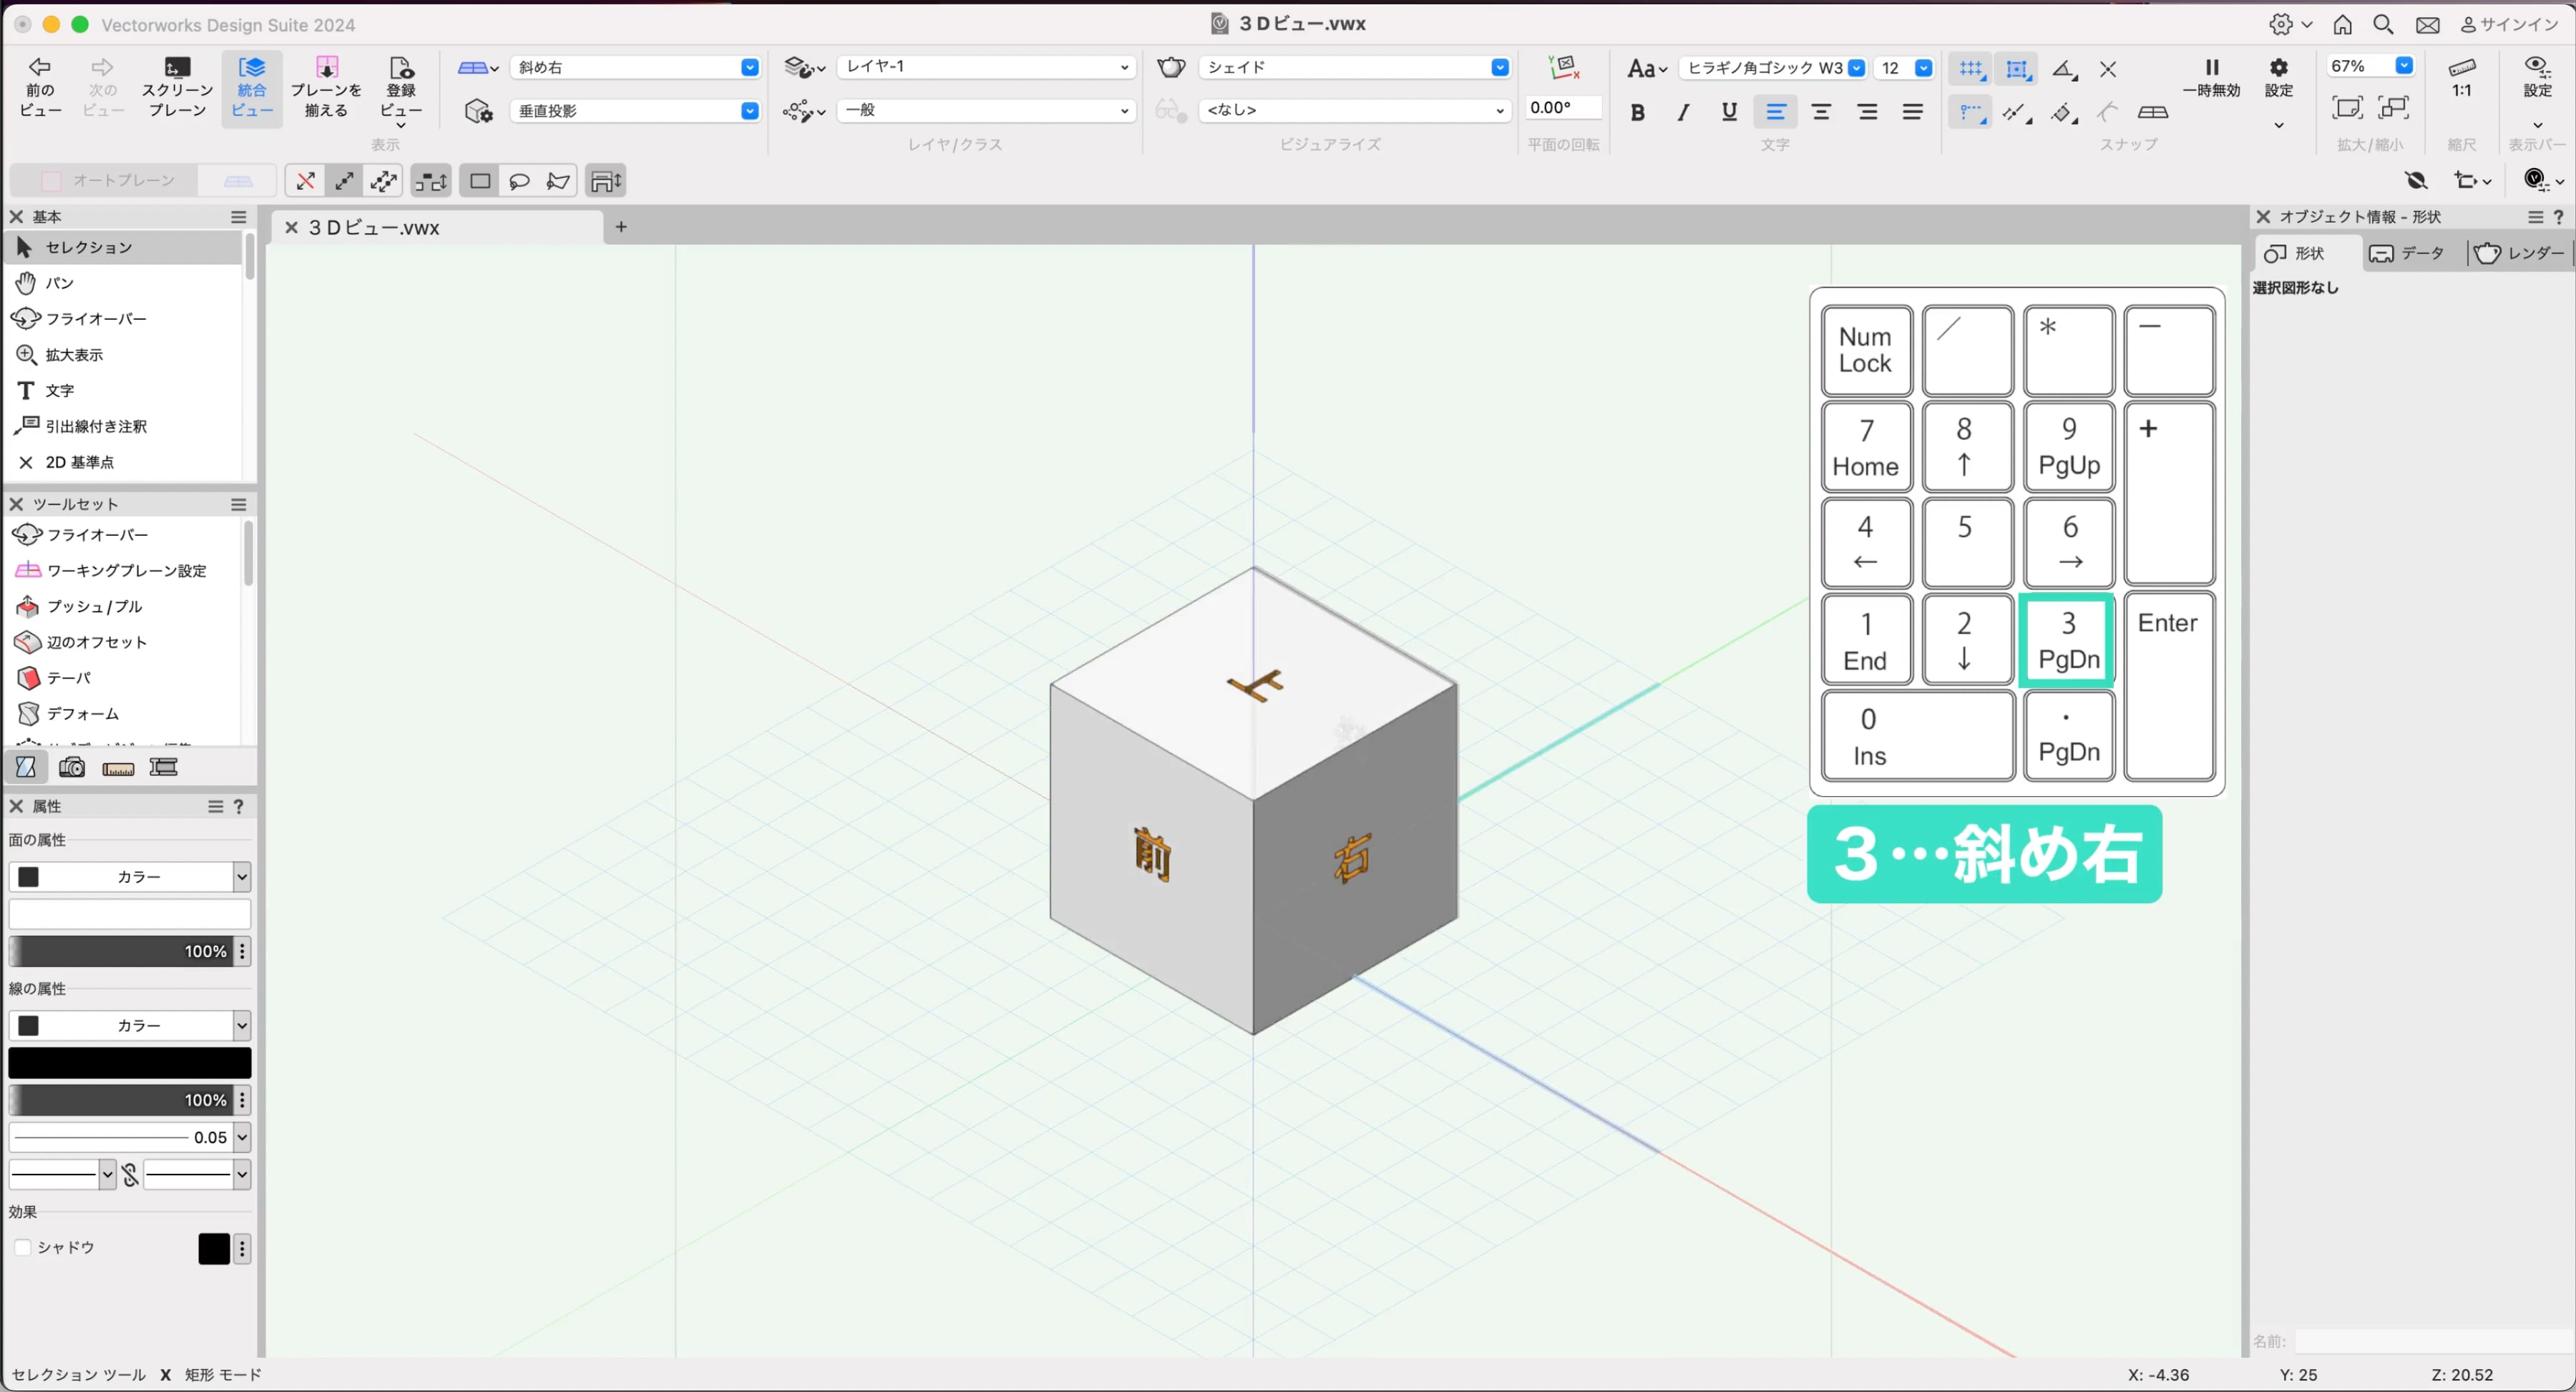Click the fill color swatch
The image size is (2576, 1392).
(x=130, y=914)
